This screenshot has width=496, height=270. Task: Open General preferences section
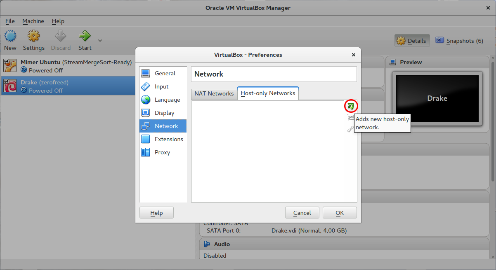[x=163, y=73]
